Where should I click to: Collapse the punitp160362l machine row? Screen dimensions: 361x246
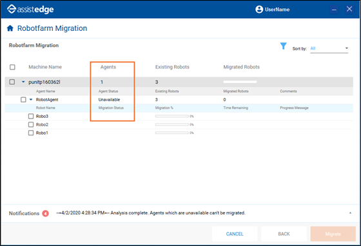click(23, 82)
